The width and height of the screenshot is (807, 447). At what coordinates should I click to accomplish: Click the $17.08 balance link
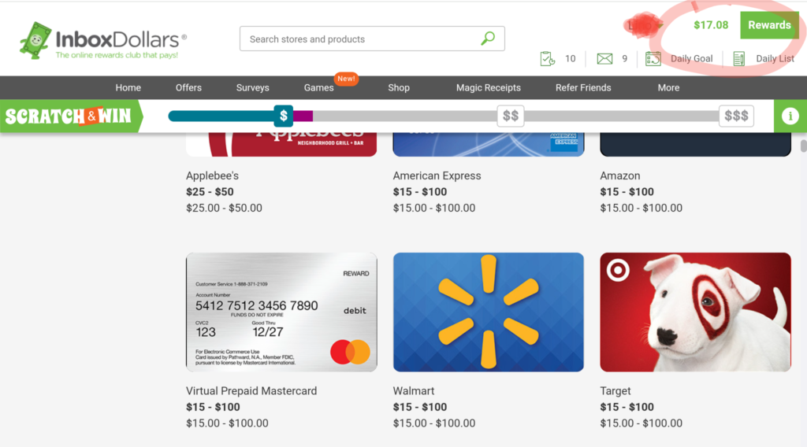(x=711, y=25)
